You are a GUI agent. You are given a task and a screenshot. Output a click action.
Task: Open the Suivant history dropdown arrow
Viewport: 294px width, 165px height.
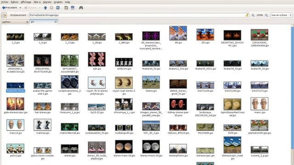(x=40, y=8)
